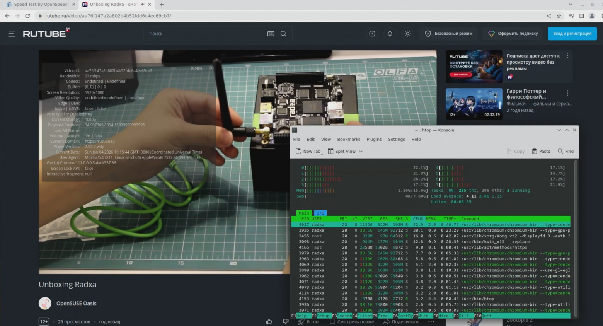Open options for Гарри Поттер video card
This screenshot has height=326, width=603.
point(567,93)
